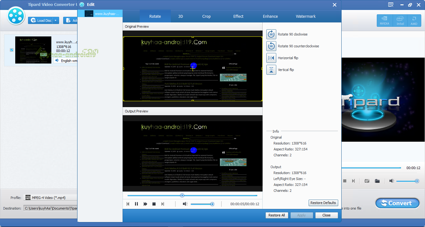Click Restore All button
This screenshot has height=227, width=425.
pyautogui.click(x=277, y=215)
